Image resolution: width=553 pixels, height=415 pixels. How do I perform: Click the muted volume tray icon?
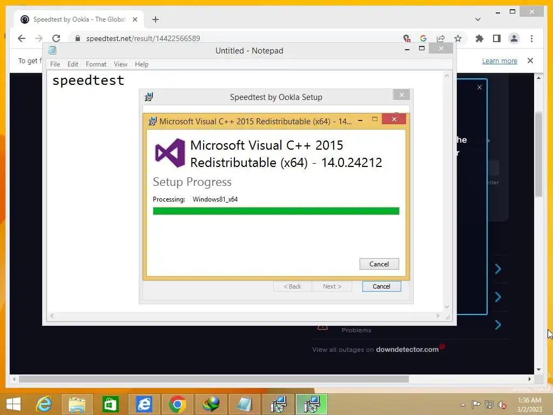coord(502,405)
